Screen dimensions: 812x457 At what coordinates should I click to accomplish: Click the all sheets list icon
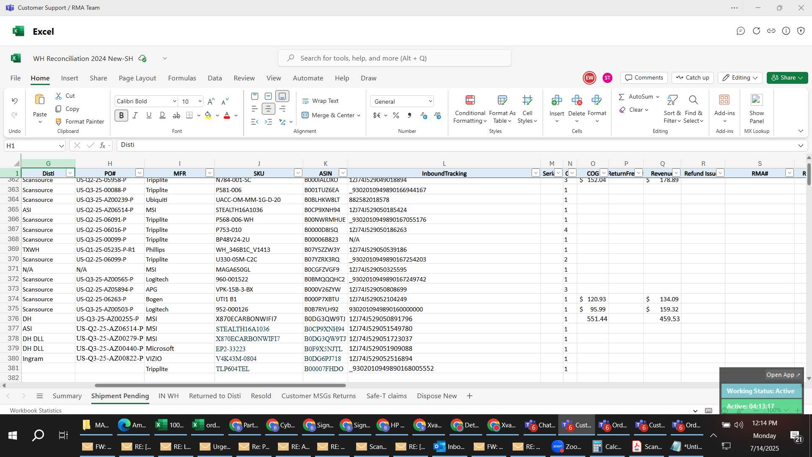point(40,396)
